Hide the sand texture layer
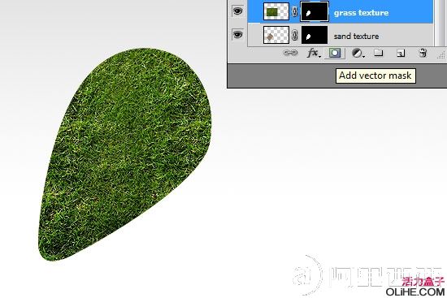Screen dimensions: 447x298 coord(238,34)
